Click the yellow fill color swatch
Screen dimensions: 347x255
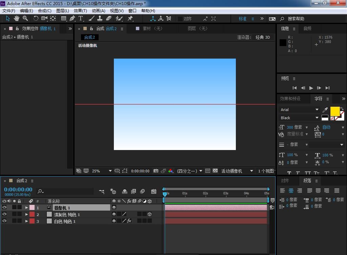coord(334,111)
